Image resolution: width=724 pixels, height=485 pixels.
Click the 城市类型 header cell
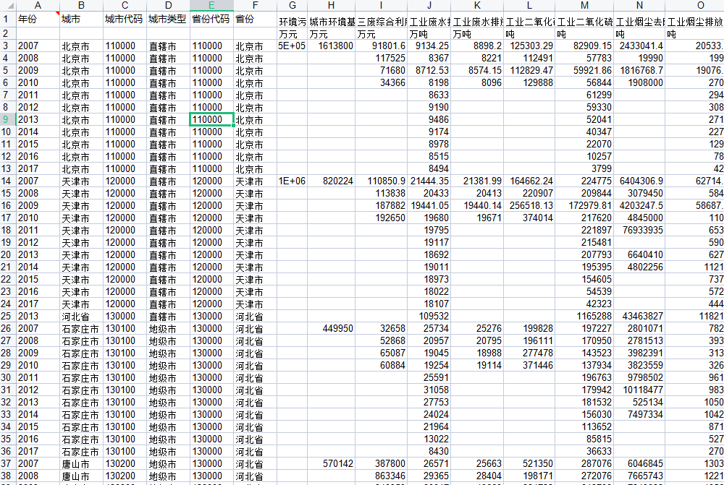[x=168, y=20]
